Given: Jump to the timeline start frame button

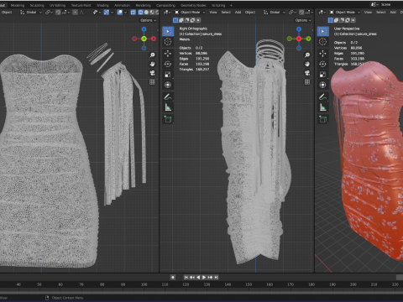Looking at the screenshot, I should point(186,277).
